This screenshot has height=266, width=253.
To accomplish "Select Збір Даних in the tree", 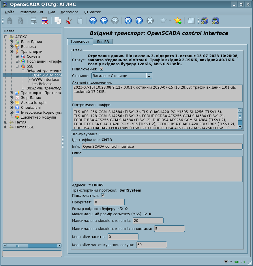I will click(31, 98).
